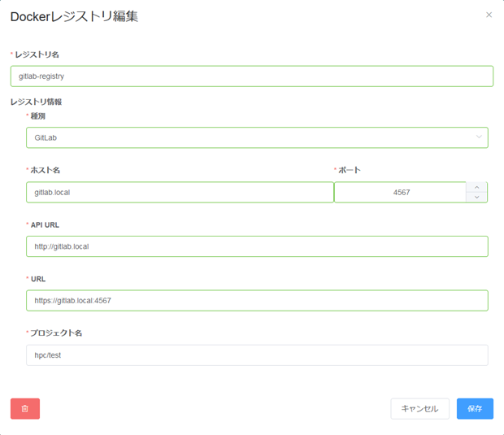Click the 種別 label

38,116
